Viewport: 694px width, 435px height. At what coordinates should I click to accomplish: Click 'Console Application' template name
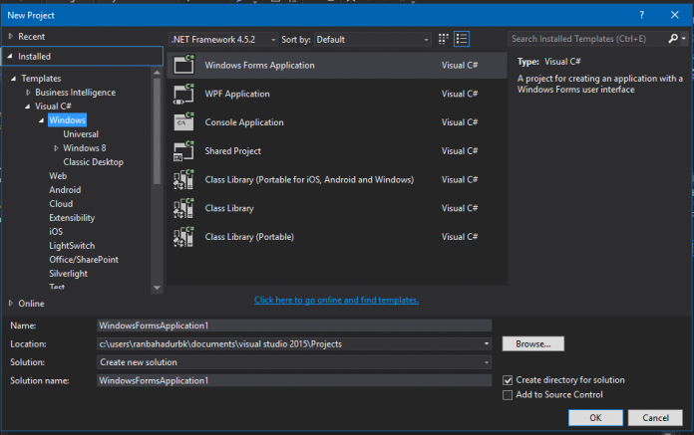click(x=244, y=122)
